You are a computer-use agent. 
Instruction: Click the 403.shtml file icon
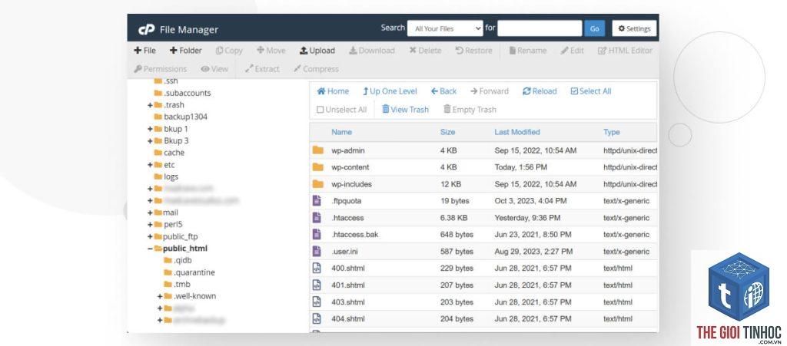(317, 302)
